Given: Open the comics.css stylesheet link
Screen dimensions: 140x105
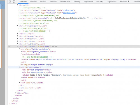Looking at the screenshot, I should [68, 10].
